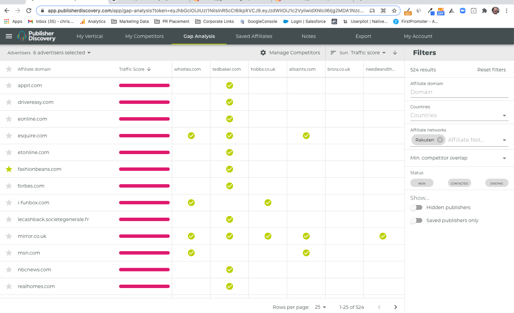The width and height of the screenshot is (514, 313).
Task: Toggle Hidden publishers switch
Action: [x=416, y=207]
